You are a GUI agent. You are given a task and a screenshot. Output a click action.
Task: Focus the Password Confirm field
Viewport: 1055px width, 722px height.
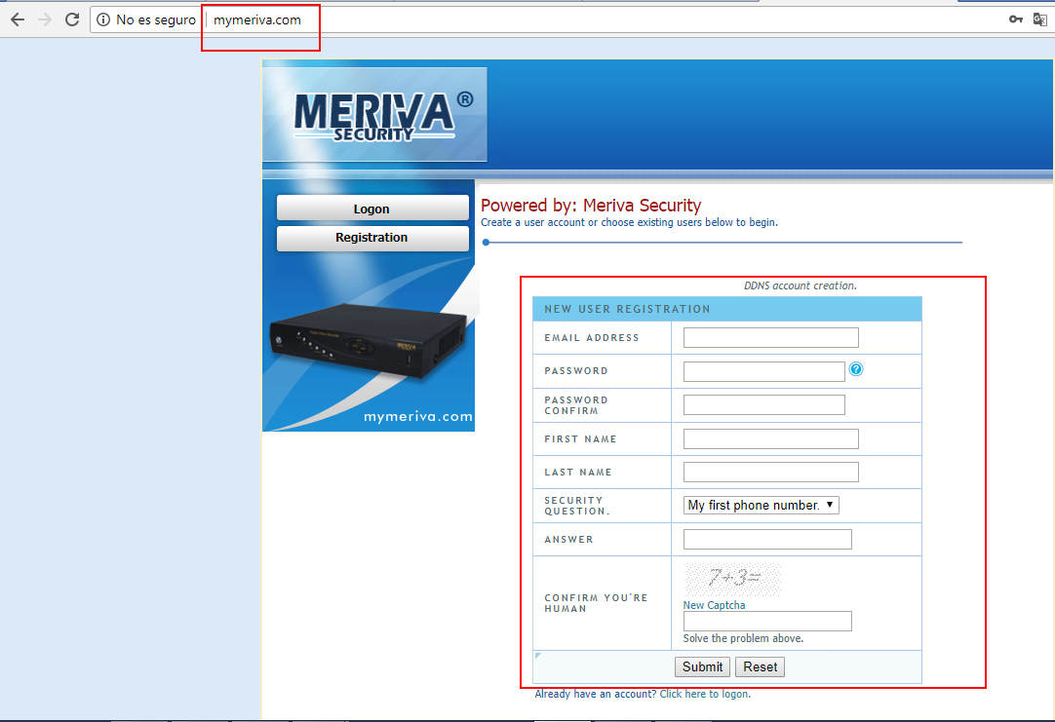(764, 404)
